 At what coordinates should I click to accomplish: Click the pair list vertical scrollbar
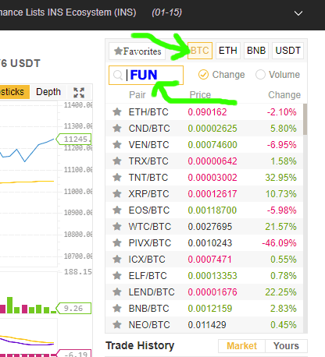pos(305,119)
